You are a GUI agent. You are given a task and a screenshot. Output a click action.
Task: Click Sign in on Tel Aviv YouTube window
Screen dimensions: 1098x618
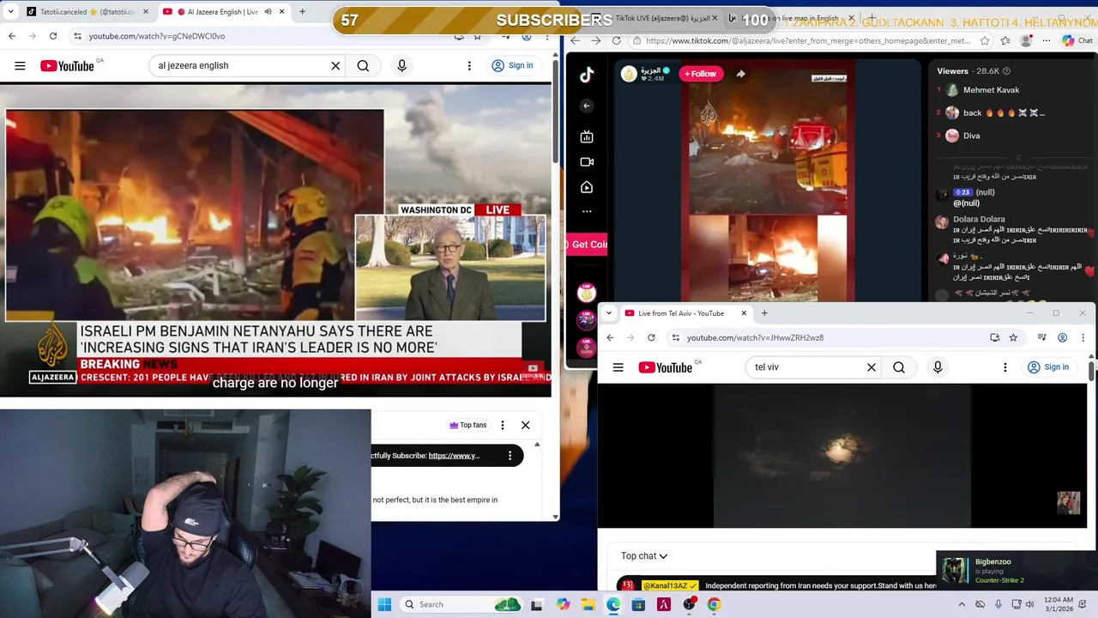[x=1048, y=367]
